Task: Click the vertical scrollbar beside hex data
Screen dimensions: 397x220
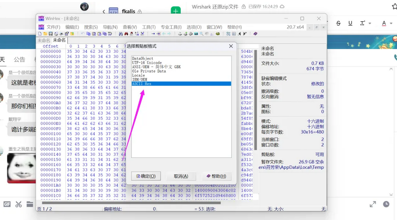Action: coord(256,100)
